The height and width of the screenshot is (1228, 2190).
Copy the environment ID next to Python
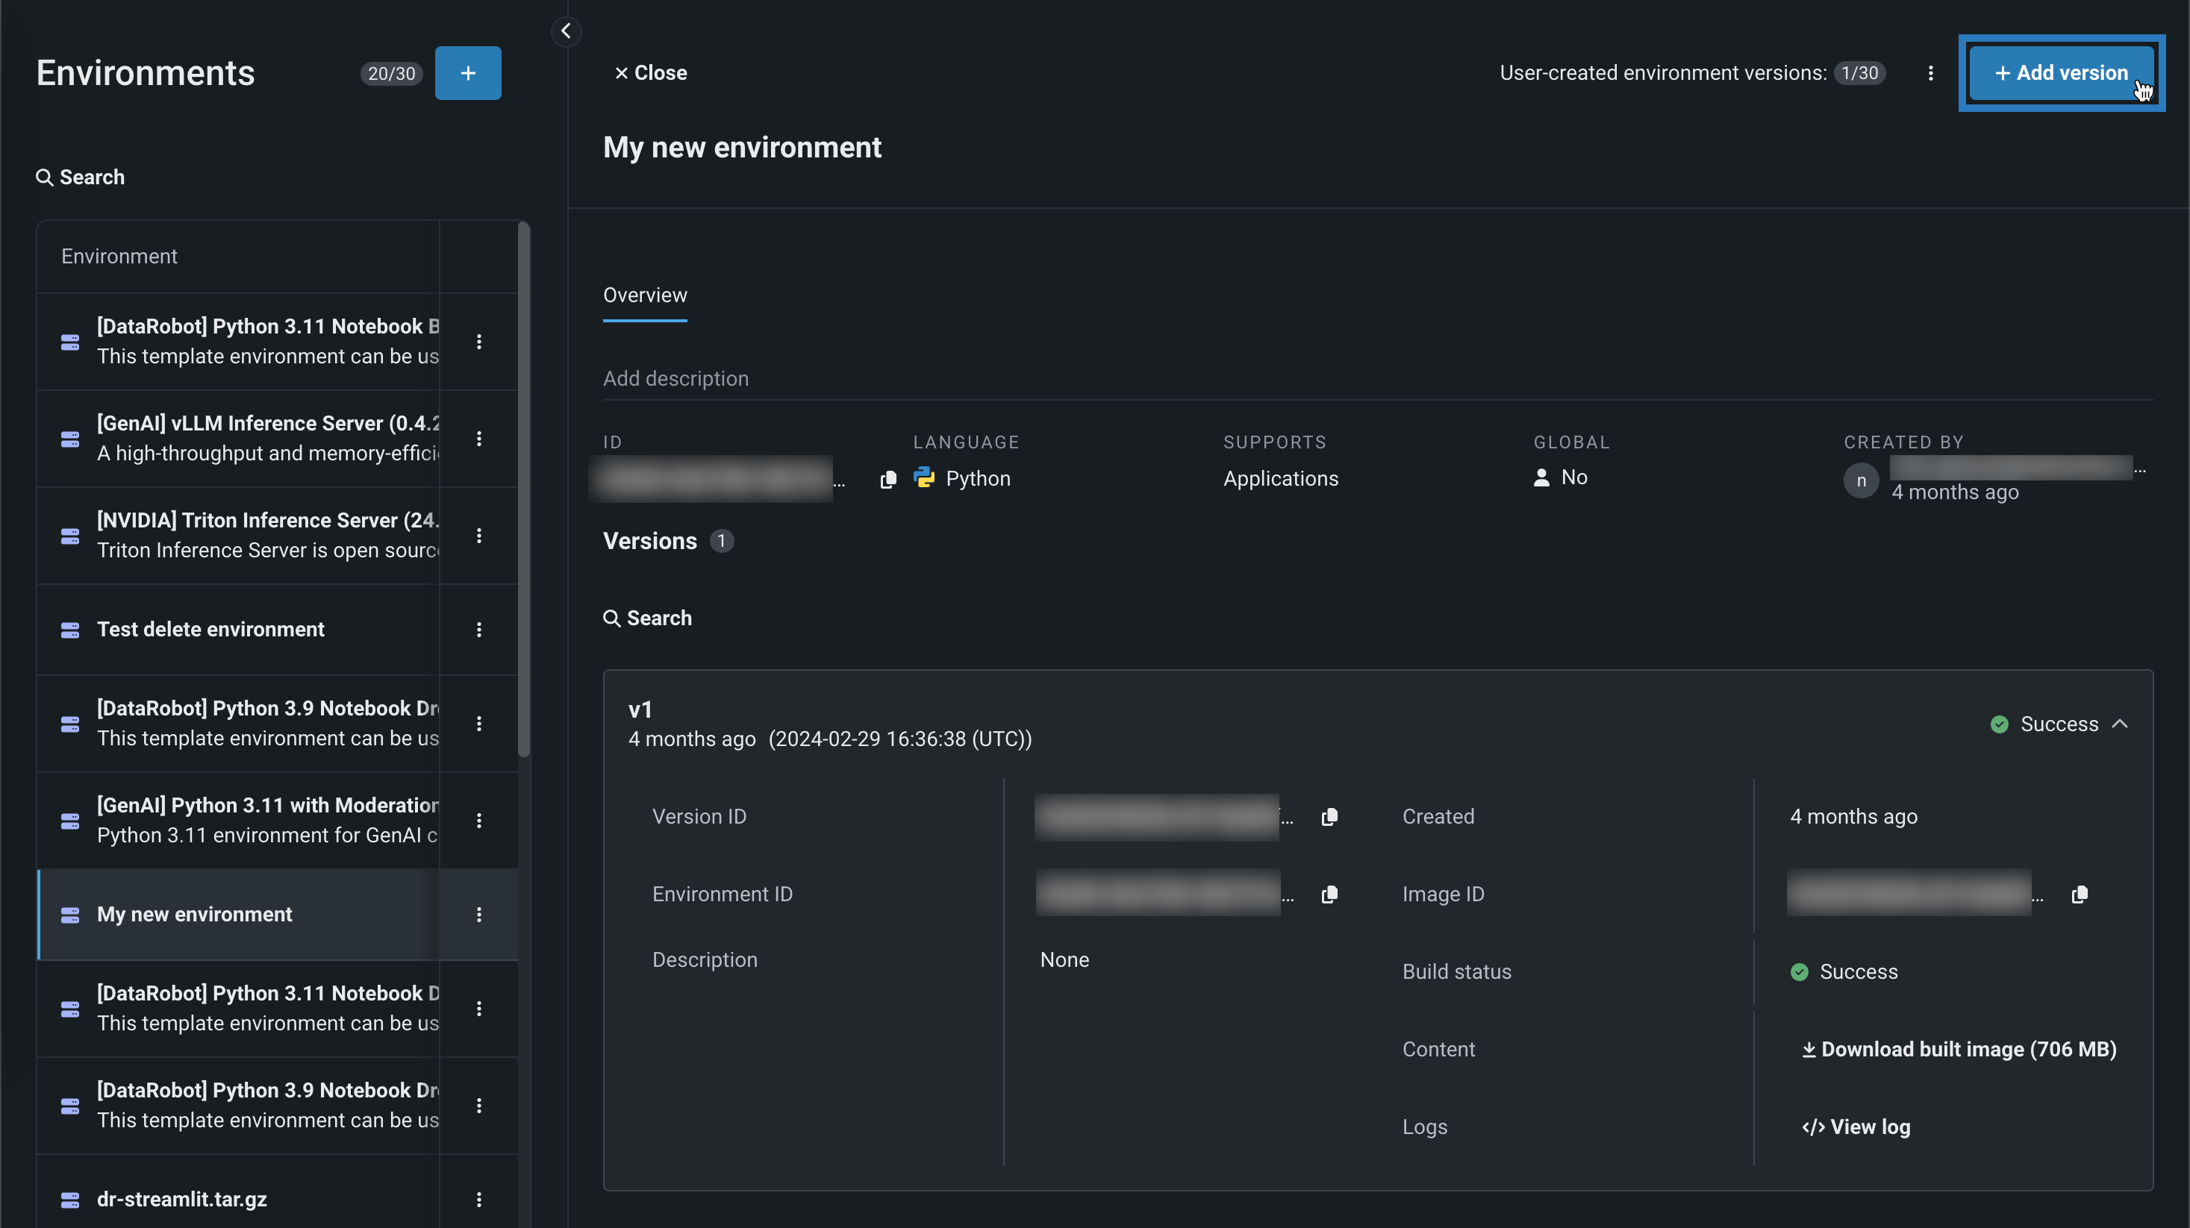[x=888, y=479]
